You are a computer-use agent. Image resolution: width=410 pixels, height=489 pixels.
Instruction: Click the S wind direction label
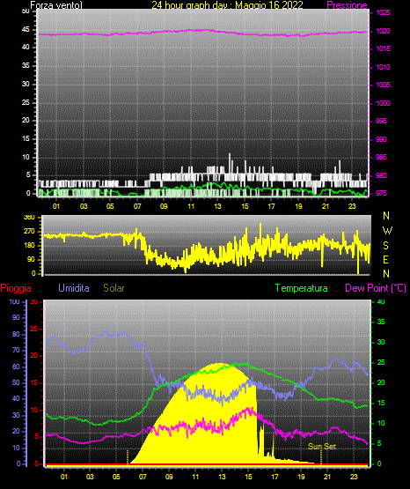tap(385, 246)
